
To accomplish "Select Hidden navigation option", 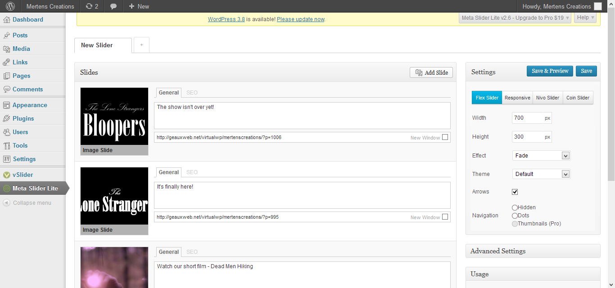I will click(x=515, y=208).
